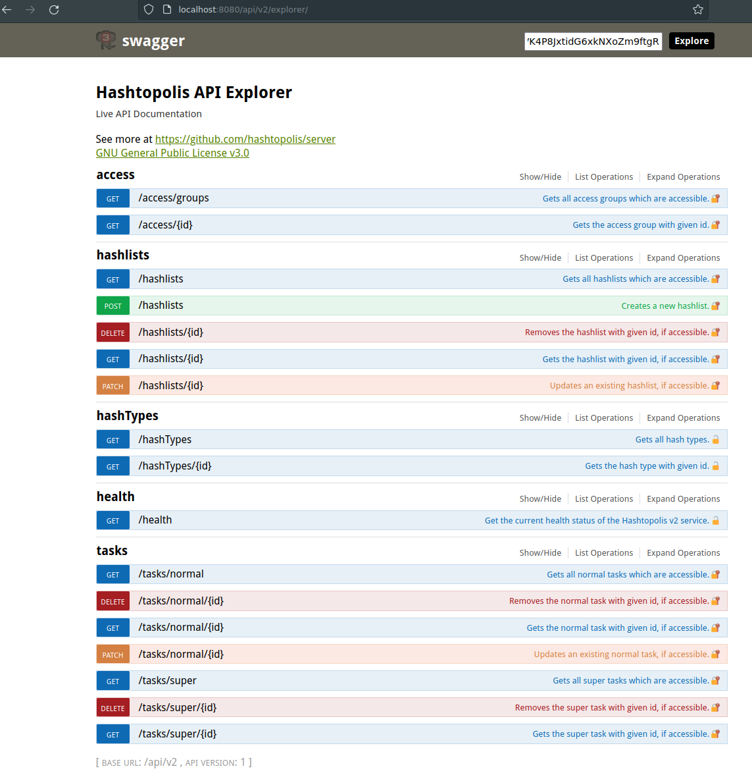Expand Operations for hashlists section
752x777 pixels.
(x=683, y=257)
